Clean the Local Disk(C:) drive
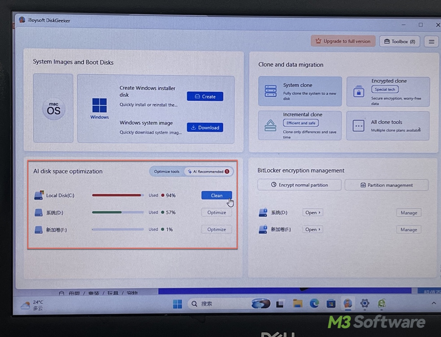The image size is (441, 337). pyautogui.click(x=217, y=195)
